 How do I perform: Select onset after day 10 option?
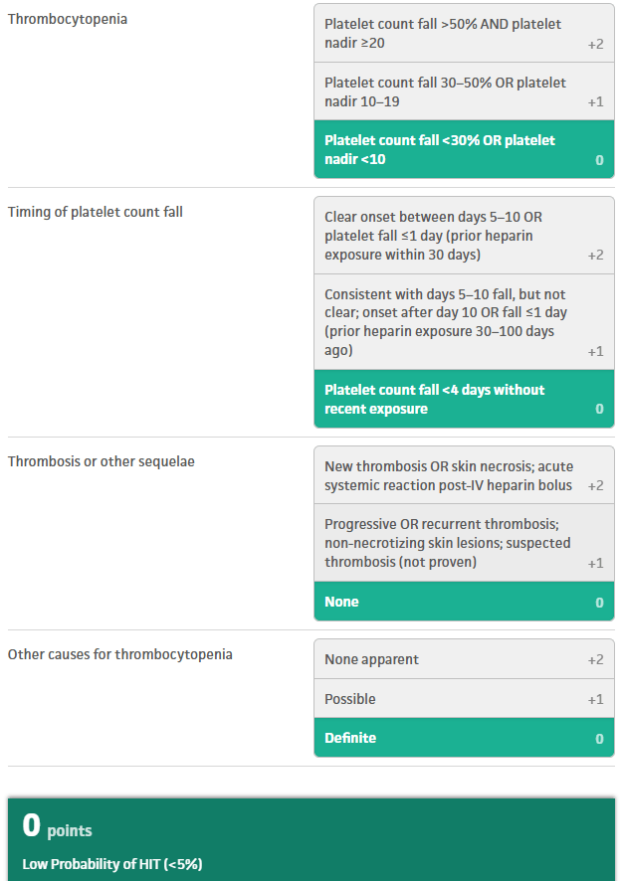point(464,322)
